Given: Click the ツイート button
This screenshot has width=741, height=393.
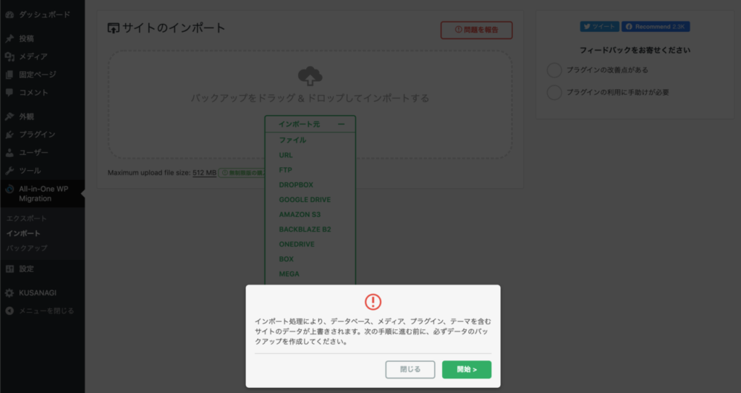Looking at the screenshot, I should [600, 27].
